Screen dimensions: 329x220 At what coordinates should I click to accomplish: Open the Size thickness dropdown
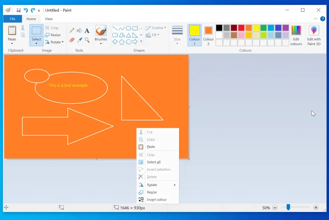point(177,35)
